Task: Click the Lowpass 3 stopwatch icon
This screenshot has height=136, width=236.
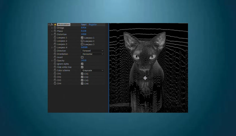Action: click(55, 44)
